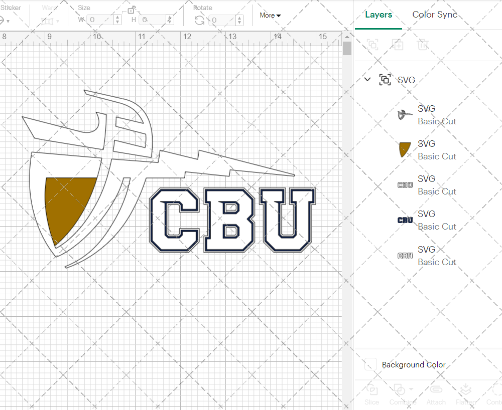Viewport: 502px width, 410px height.
Task: Click the Duplicate layer icon
Action: point(398,45)
